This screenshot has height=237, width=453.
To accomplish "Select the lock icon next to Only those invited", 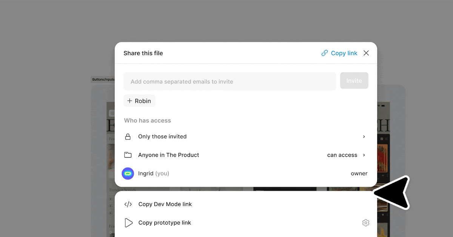I will click(x=128, y=137).
